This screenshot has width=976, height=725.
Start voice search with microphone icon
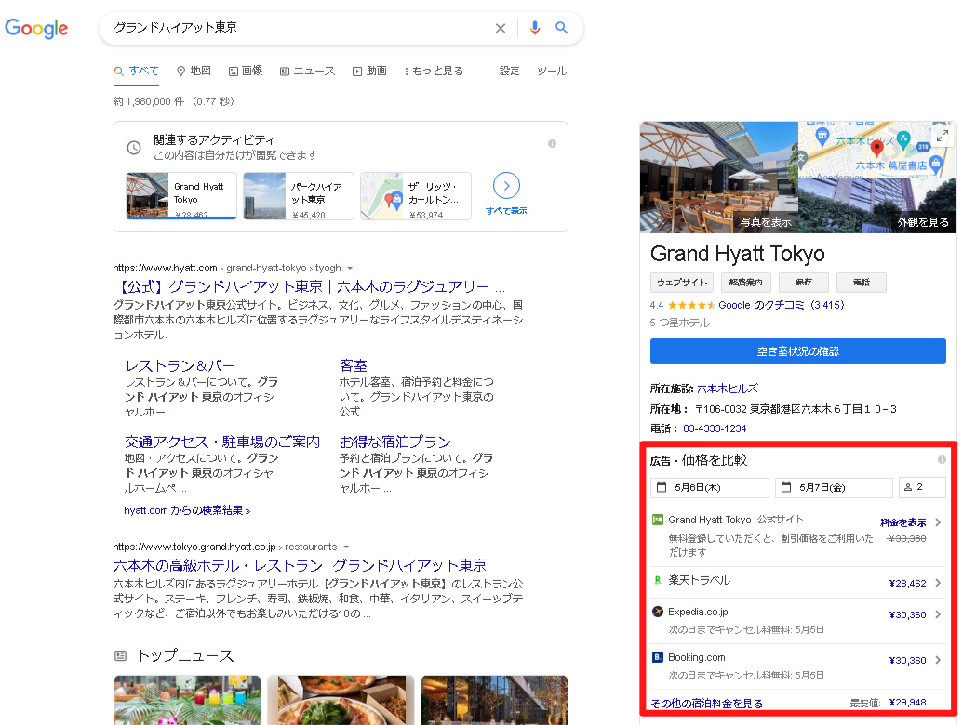click(535, 28)
